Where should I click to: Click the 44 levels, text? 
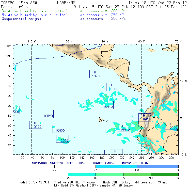(144, 182)
